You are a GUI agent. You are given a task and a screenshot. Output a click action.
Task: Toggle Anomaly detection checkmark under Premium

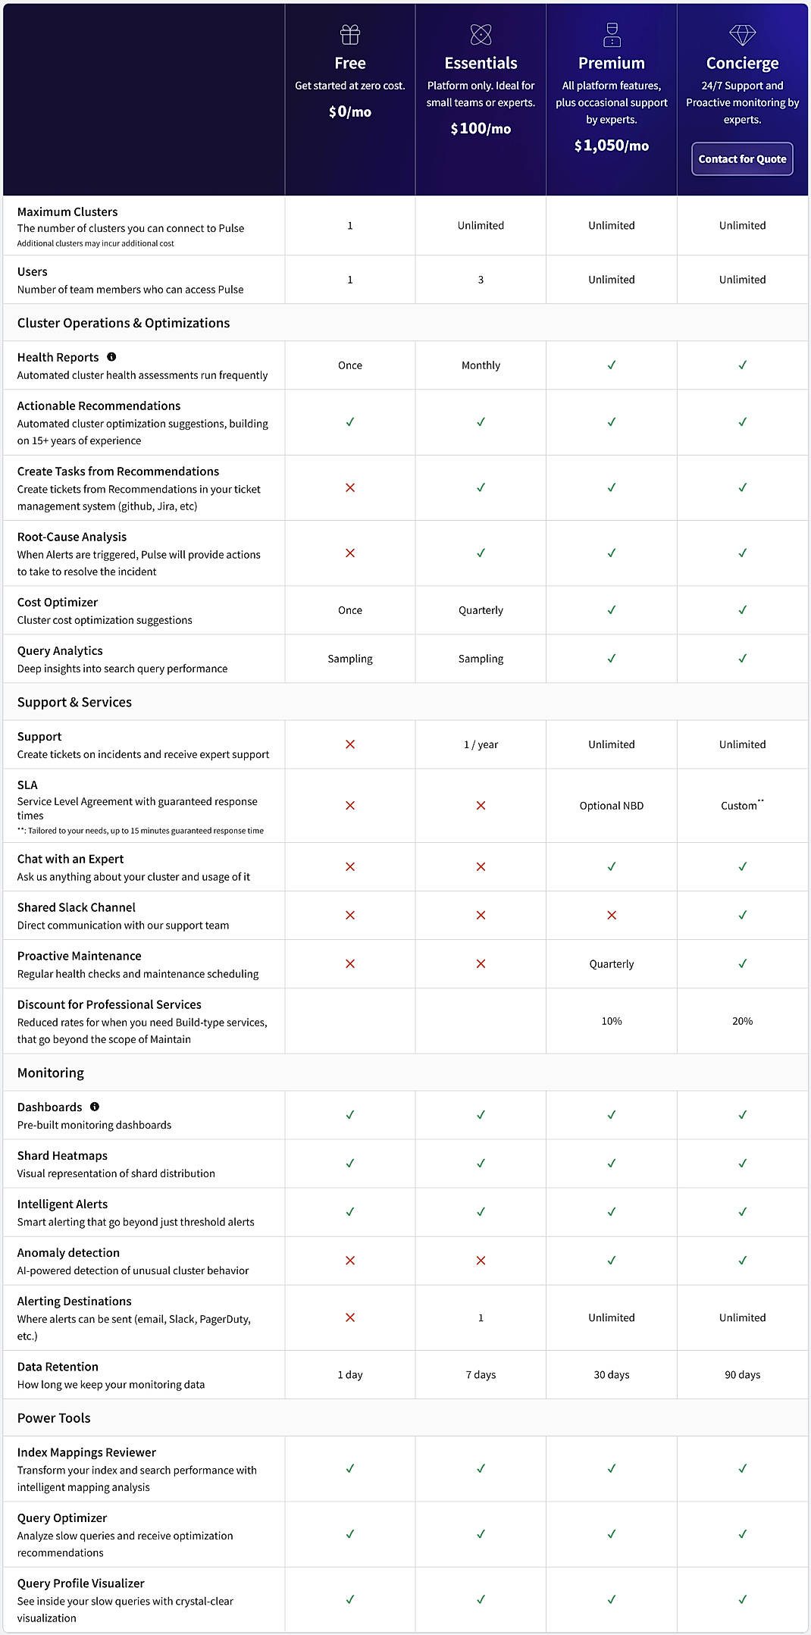[611, 1261]
